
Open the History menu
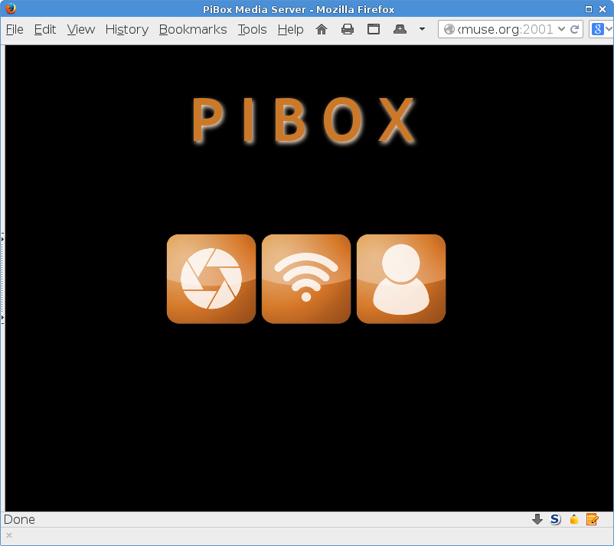click(x=127, y=29)
